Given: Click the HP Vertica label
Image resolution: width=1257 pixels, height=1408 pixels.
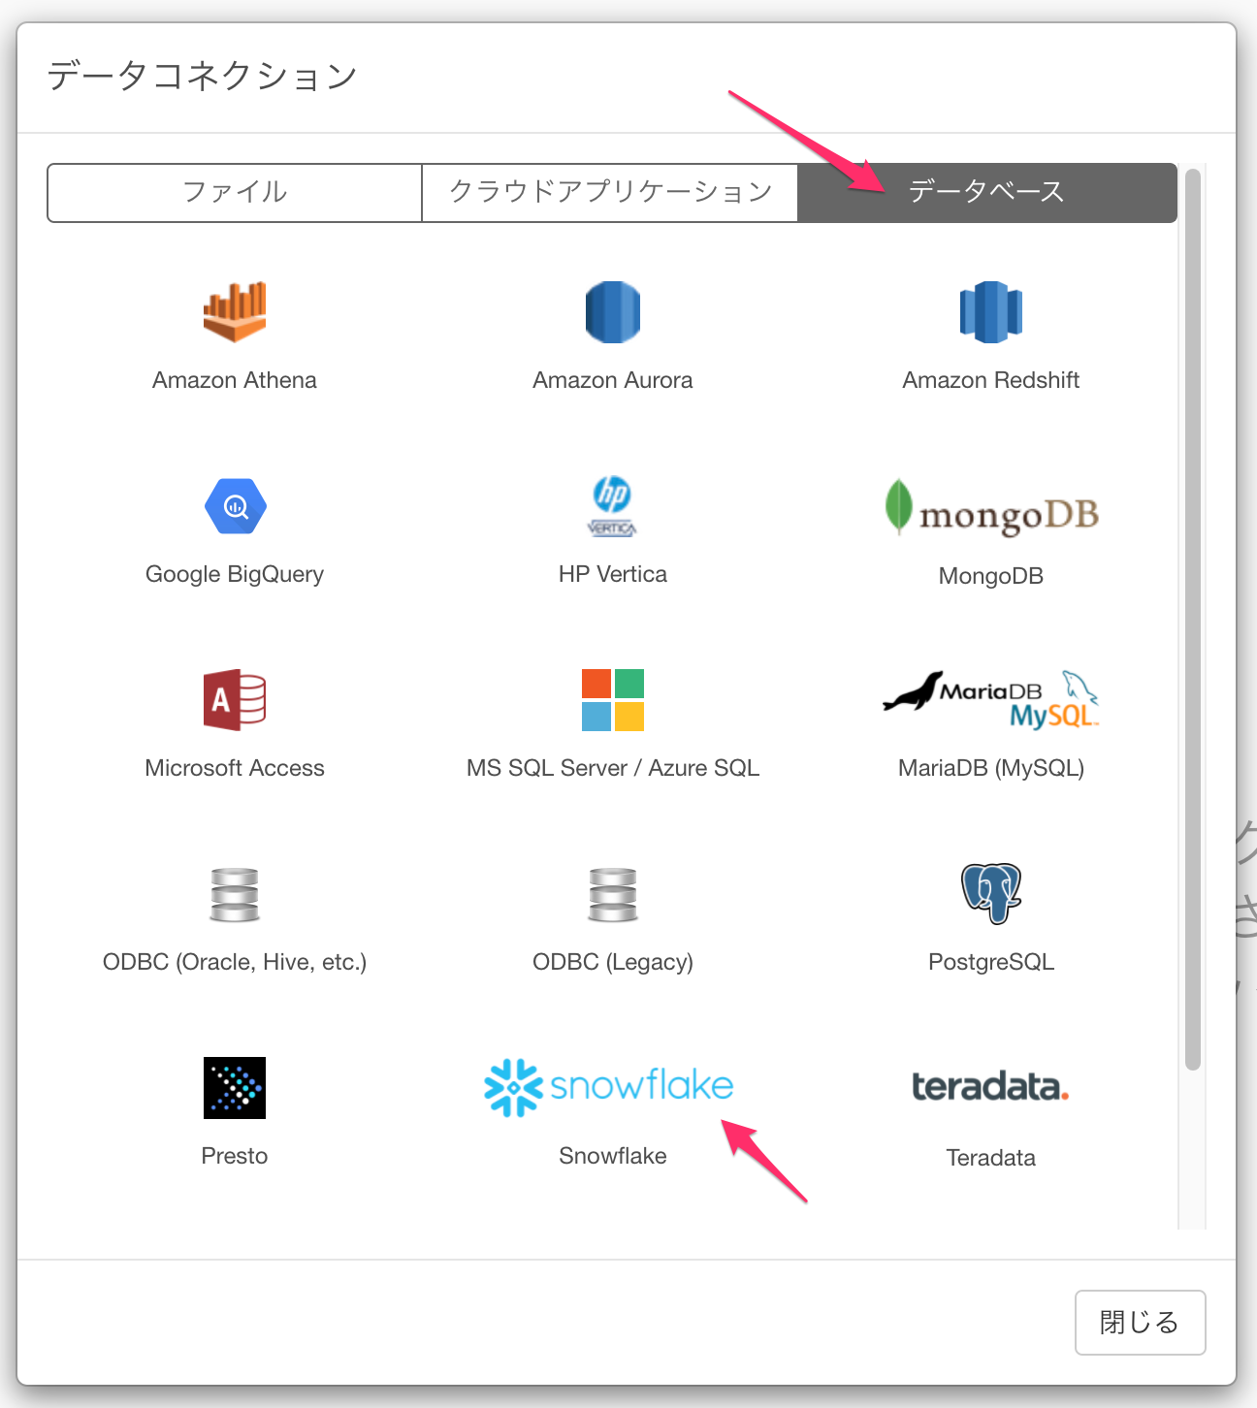Looking at the screenshot, I should click(x=613, y=574).
